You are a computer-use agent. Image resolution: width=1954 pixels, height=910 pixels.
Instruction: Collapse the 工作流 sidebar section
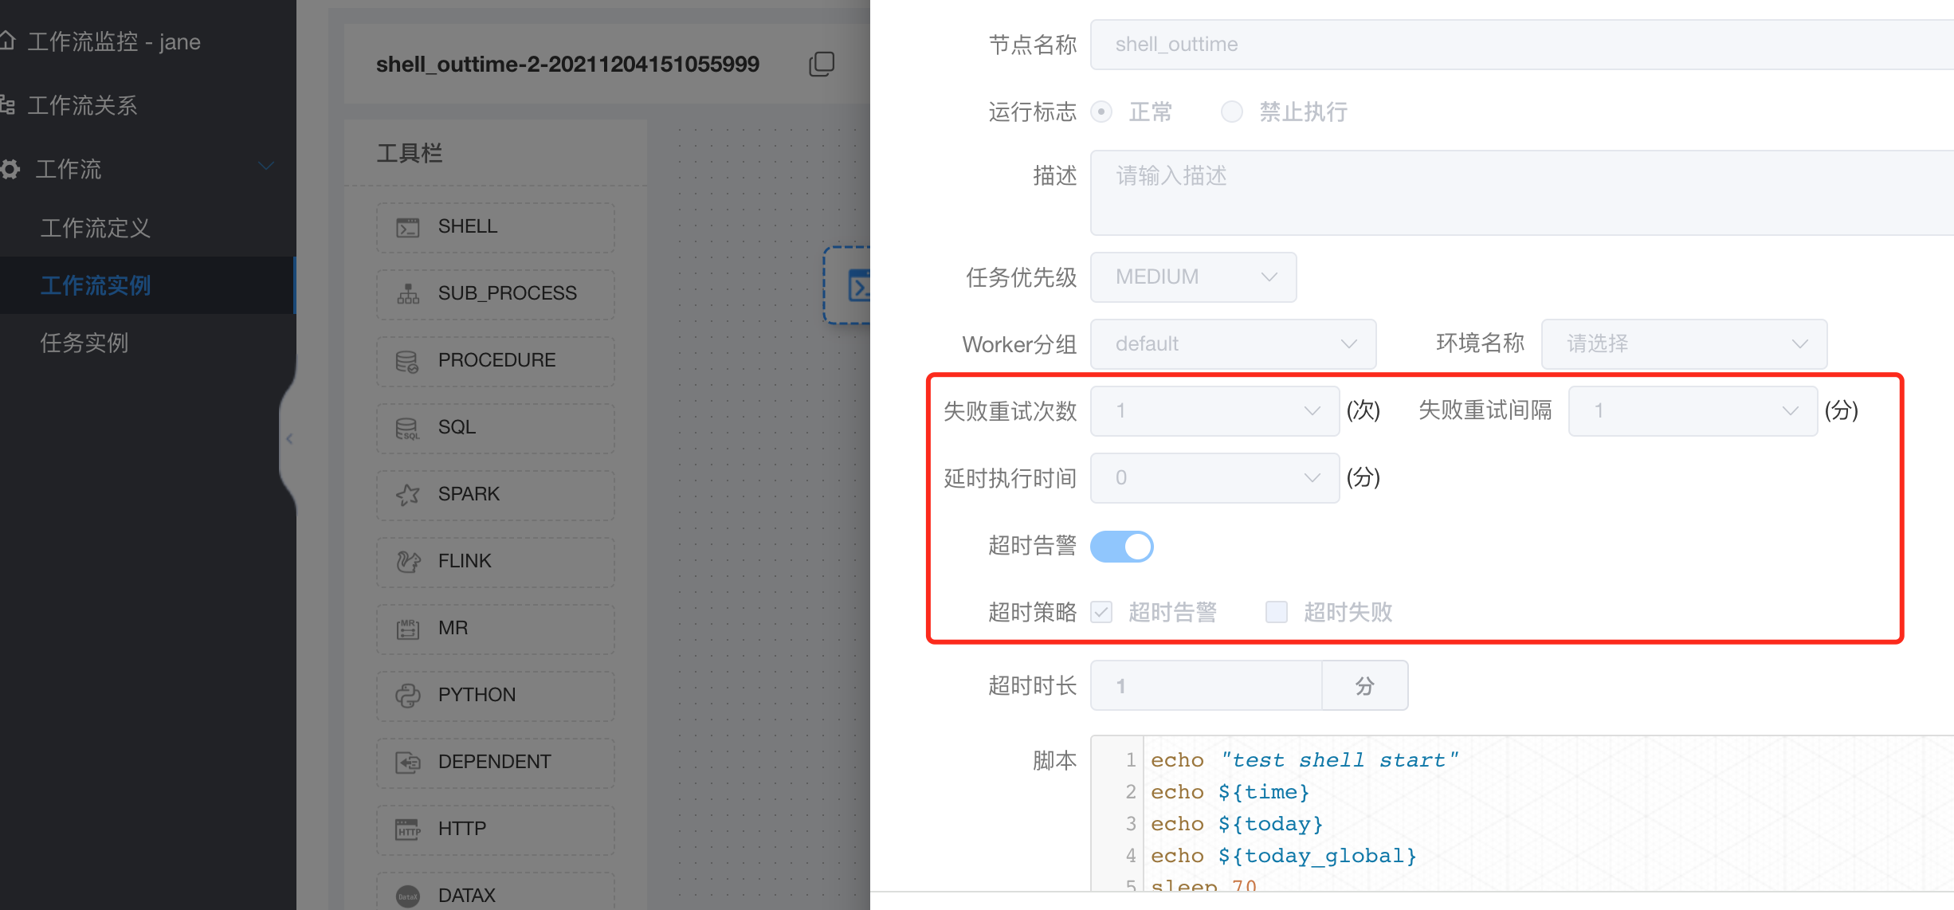pyautogui.click(x=265, y=167)
